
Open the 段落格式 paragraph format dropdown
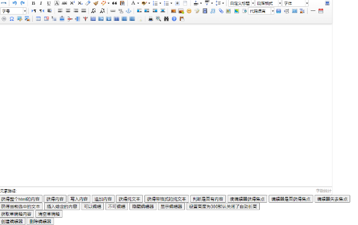coord(268,3)
